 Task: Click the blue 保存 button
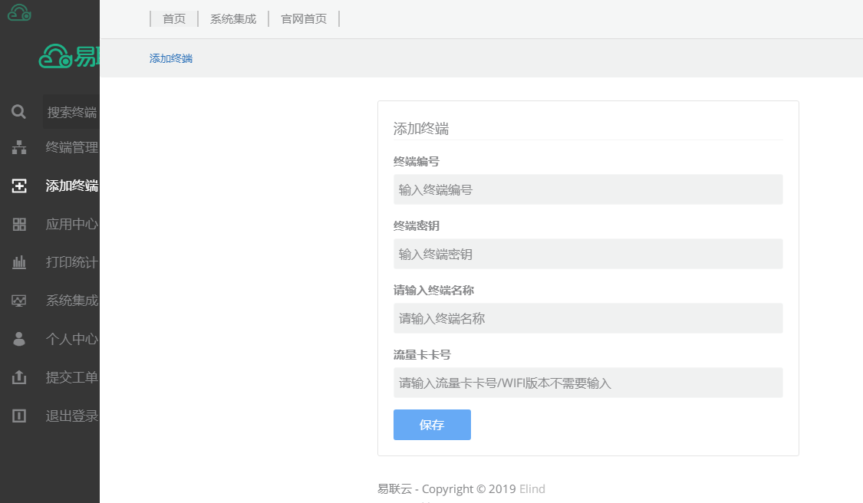pos(432,425)
